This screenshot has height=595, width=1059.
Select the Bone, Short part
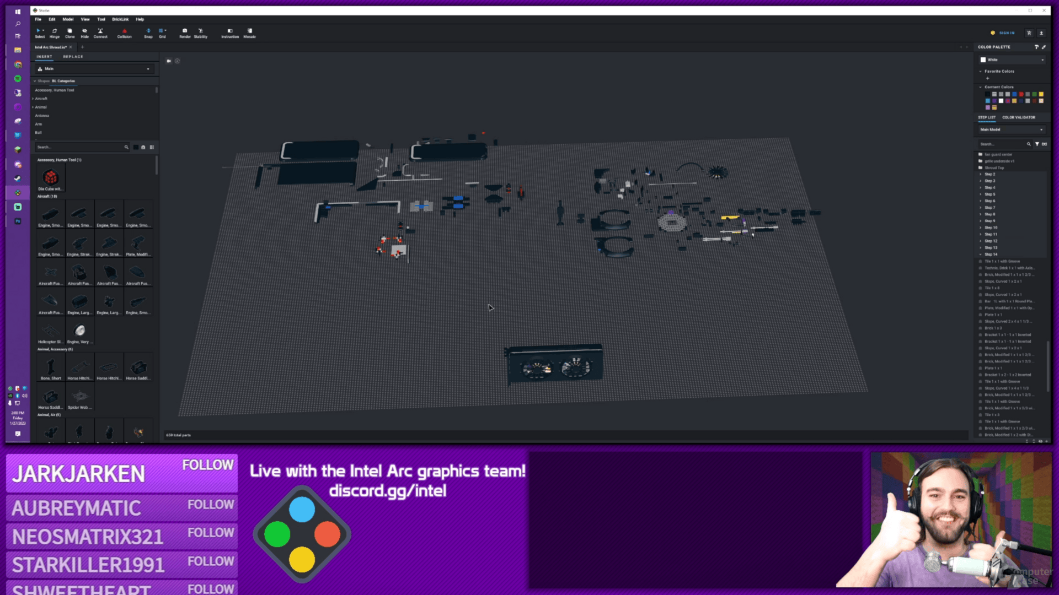(x=51, y=368)
